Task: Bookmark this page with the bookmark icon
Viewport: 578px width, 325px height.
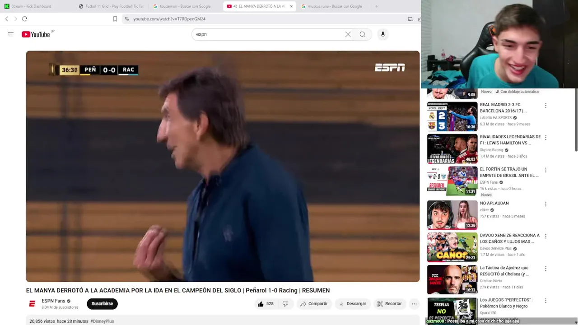Action: 115,19
